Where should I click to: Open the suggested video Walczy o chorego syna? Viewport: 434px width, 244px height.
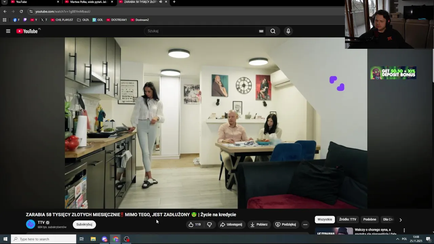(375, 231)
